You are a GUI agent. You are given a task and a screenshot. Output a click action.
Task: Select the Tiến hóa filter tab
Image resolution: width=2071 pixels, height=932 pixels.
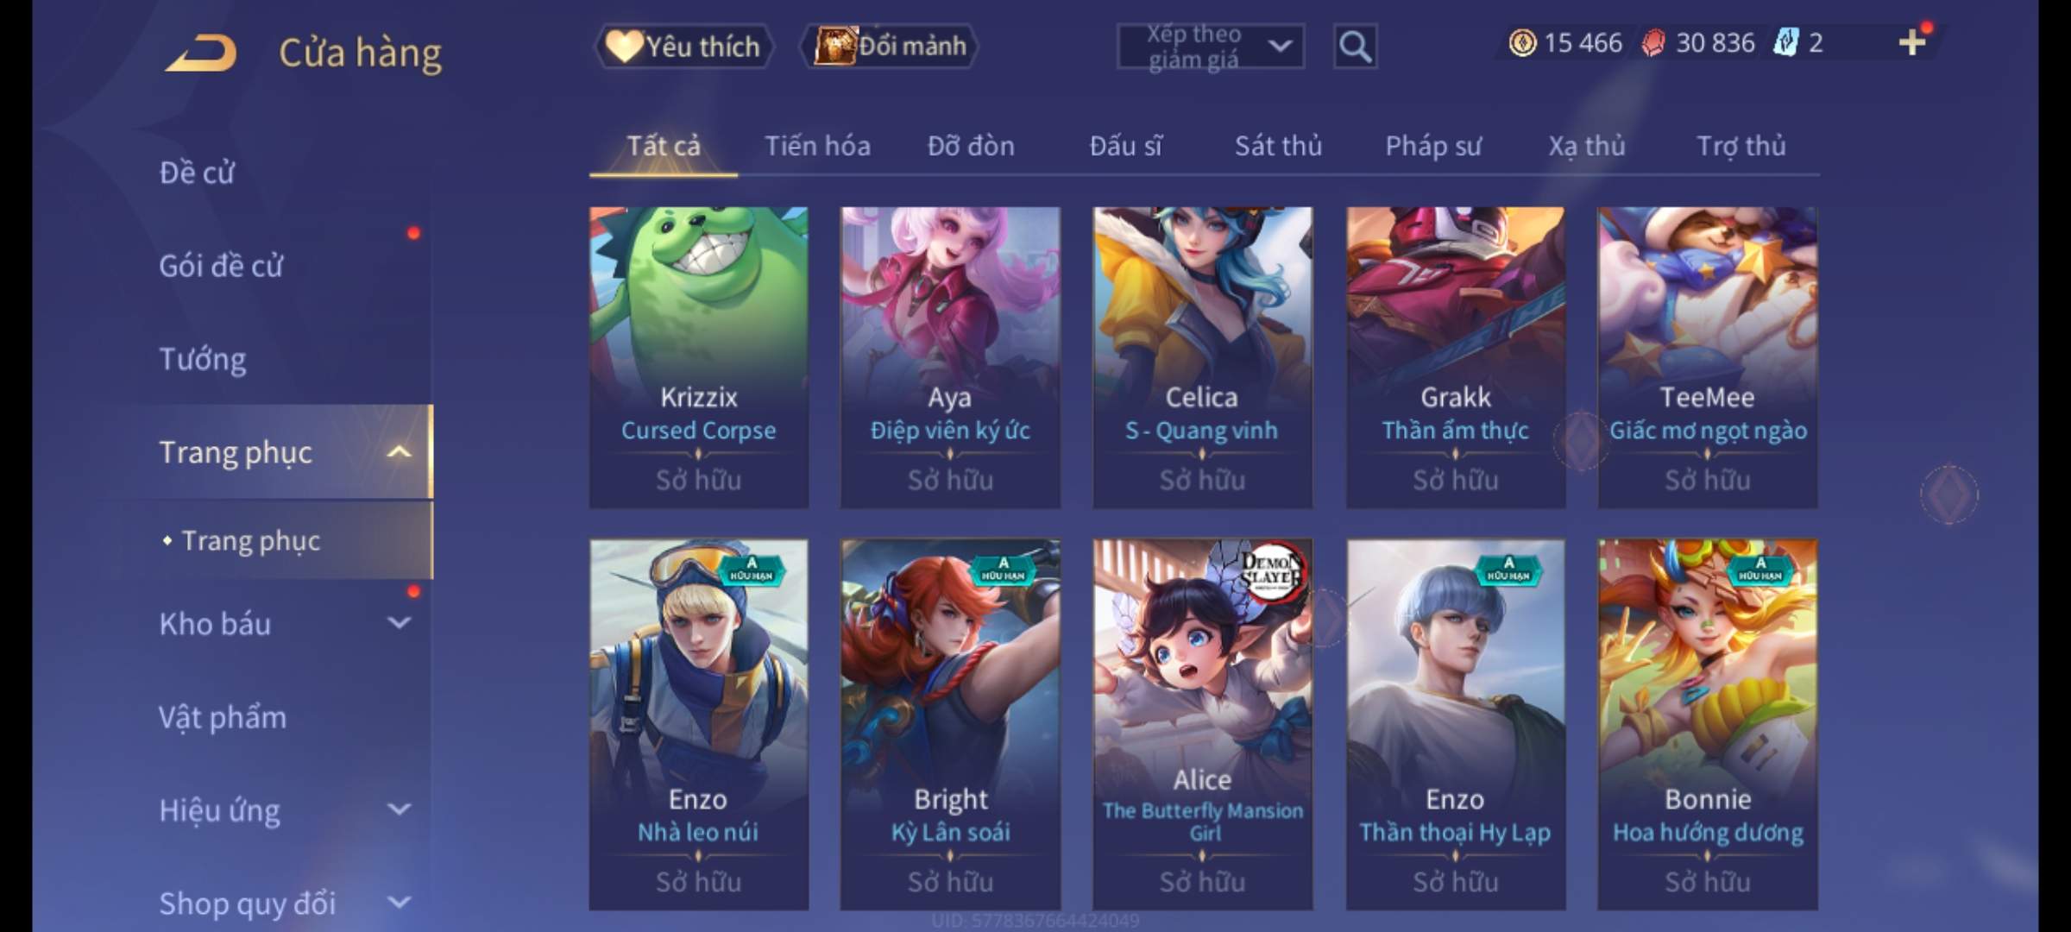click(x=817, y=146)
